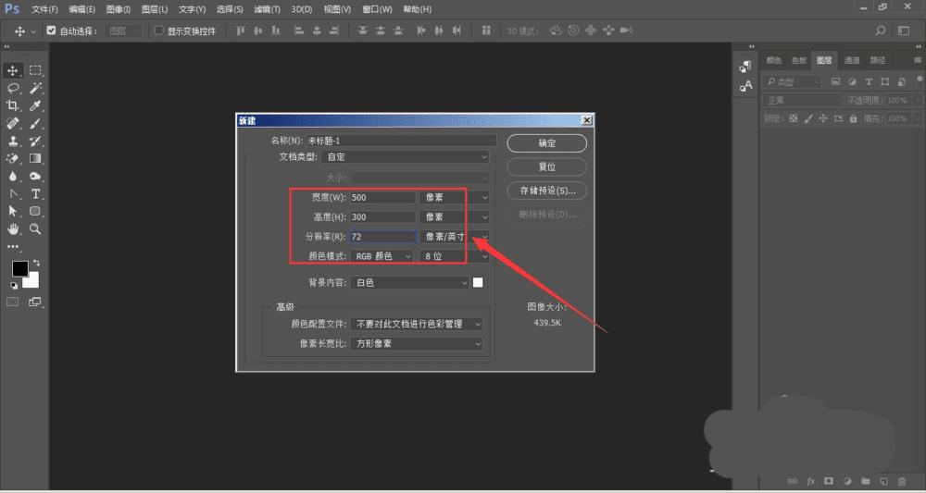Toggle lock transparent pixels
Screen dimensions: 926x493
tap(794, 118)
